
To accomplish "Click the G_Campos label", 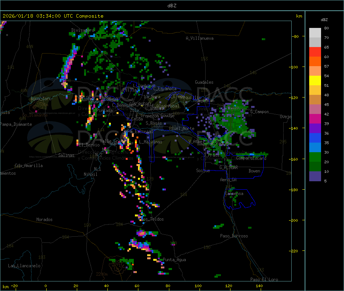I will [260, 112].
